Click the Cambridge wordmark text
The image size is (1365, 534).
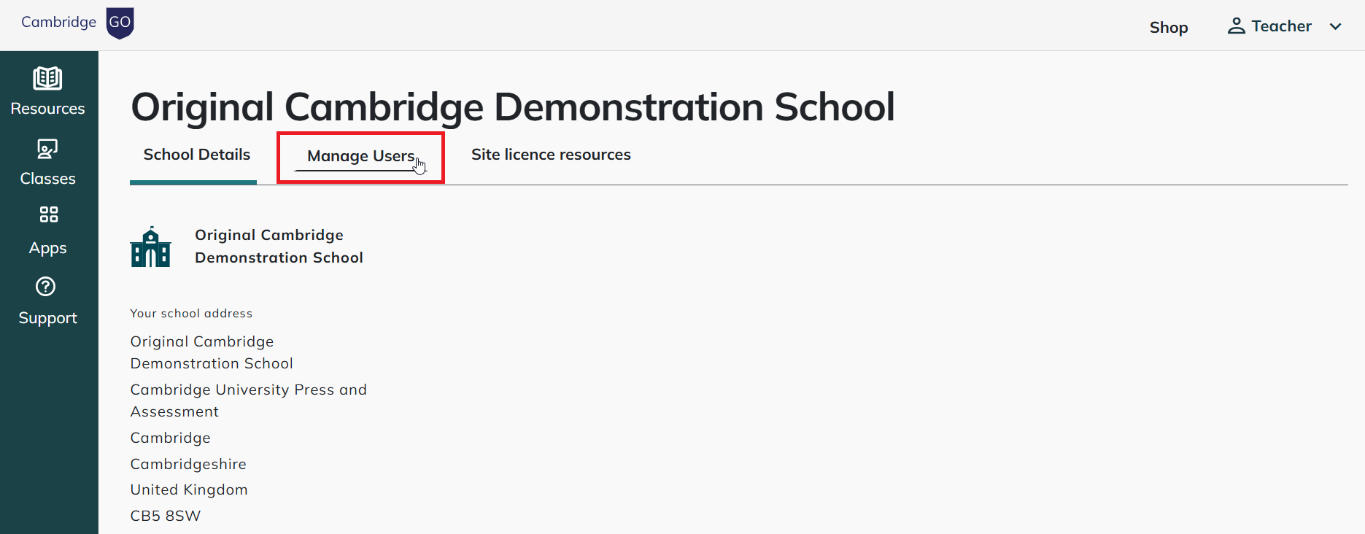point(58,22)
